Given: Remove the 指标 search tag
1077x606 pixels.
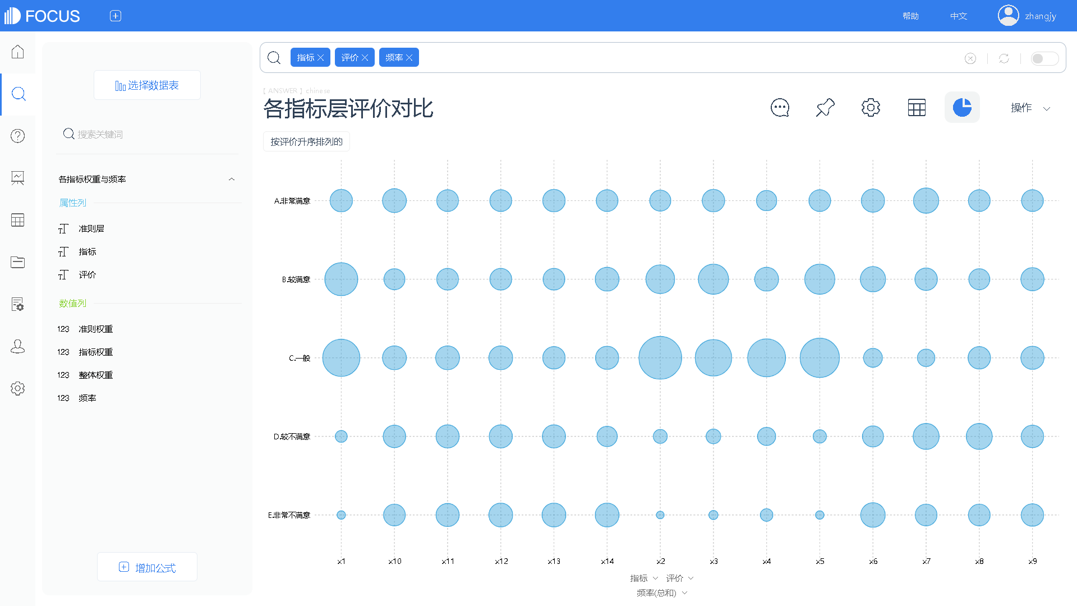Looking at the screenshot, I should 321,58.
